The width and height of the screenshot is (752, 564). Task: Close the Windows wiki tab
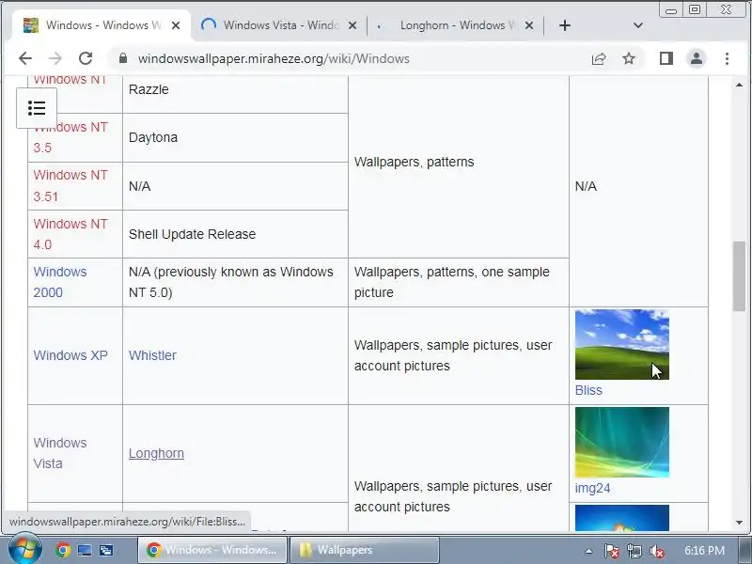coord(176,25)
